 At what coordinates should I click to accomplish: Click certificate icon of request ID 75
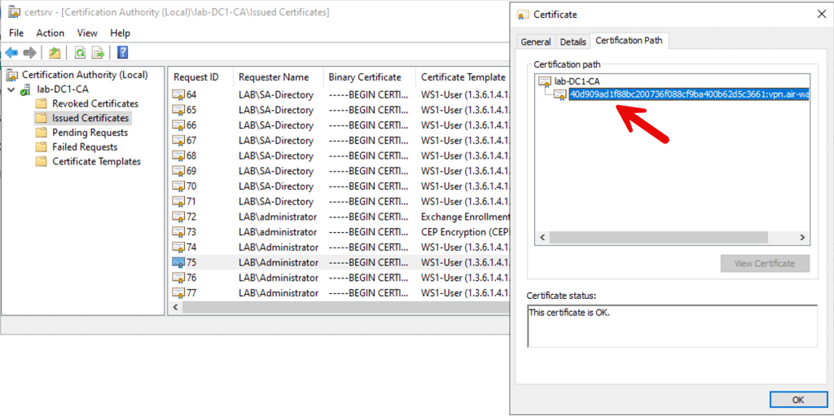point(178,263)
